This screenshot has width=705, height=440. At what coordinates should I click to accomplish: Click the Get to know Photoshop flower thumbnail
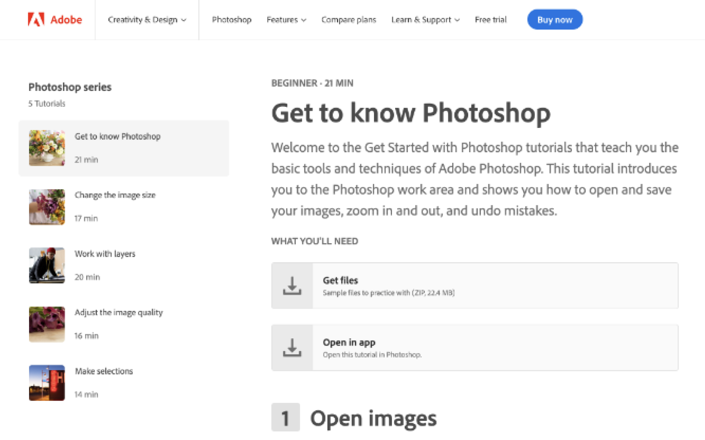click(x=47, y=148)
